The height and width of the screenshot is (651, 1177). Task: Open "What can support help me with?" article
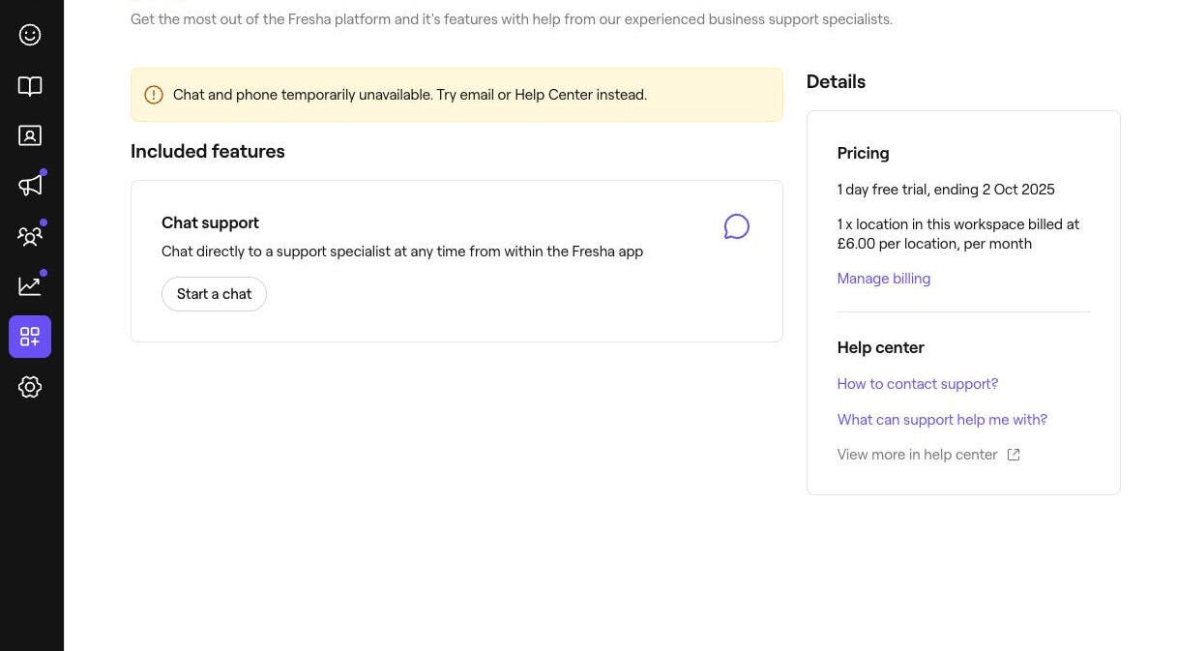point(942,419)
